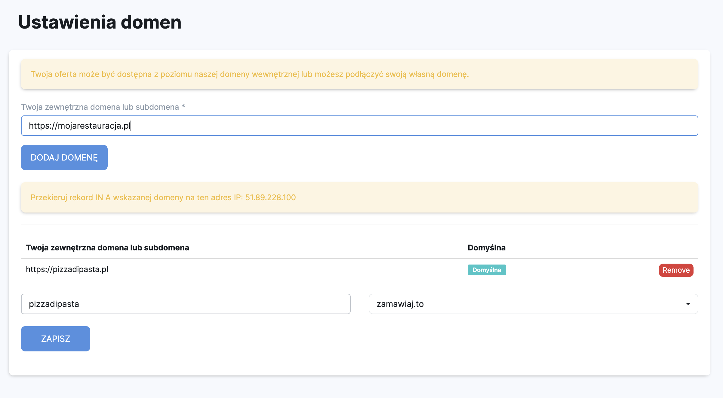Click the required asterisk in label
Image resolution: width=723 pixels, height=398 pixels.
[183, 106]
